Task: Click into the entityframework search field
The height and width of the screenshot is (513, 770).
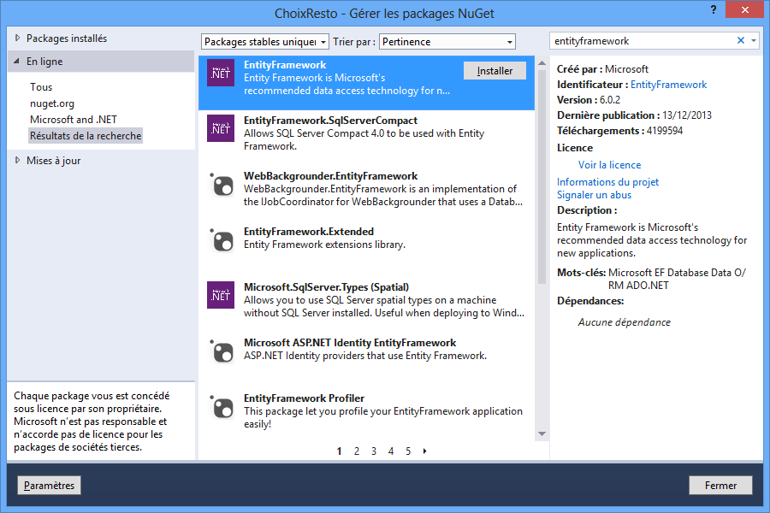Action: [643, 41]
